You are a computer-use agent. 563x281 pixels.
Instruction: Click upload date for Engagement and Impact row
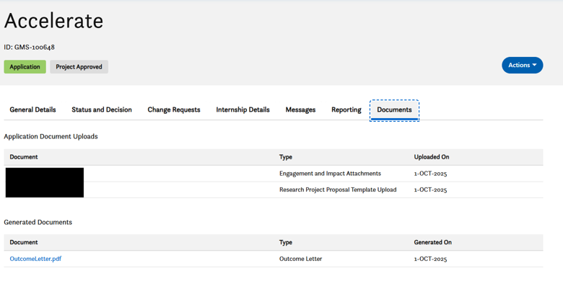coord(430,174)
